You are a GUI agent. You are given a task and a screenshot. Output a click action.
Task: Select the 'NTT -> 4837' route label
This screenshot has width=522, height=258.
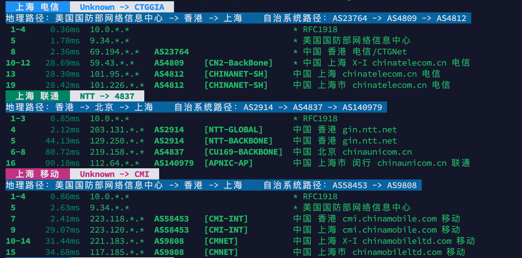tap(107, 96)
